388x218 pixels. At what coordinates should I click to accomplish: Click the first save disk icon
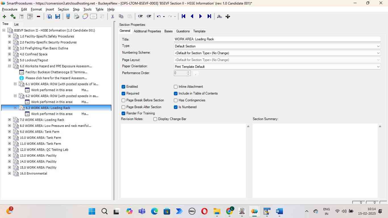49,16
